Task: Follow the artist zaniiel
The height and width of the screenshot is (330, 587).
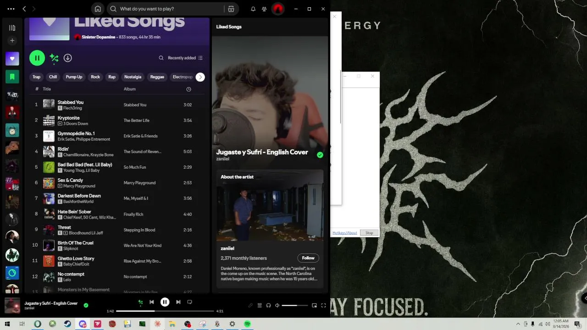Action: pyautogui.click(x=308, y=258)
